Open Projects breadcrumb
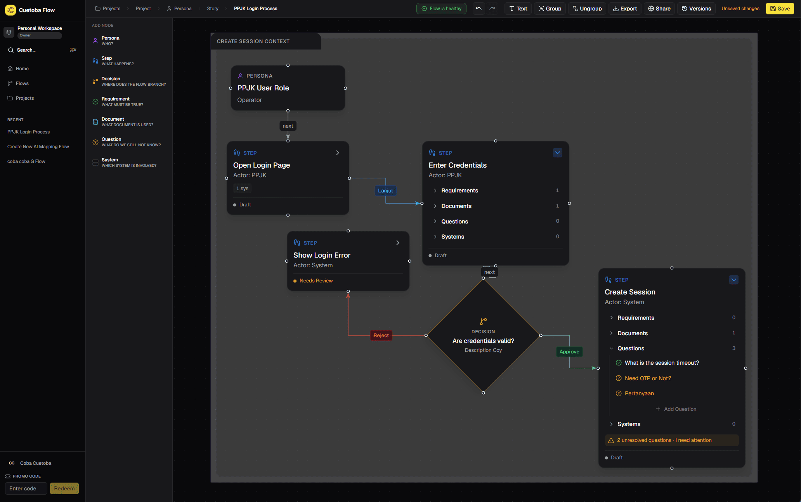 click(107, 9)
